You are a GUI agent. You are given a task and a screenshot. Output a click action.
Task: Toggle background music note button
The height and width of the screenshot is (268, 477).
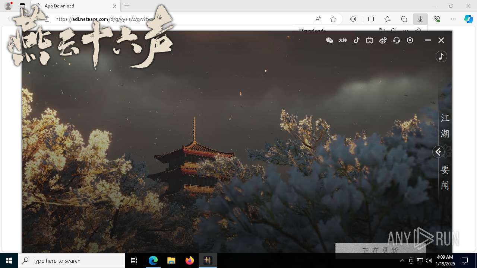click(441, 57)
